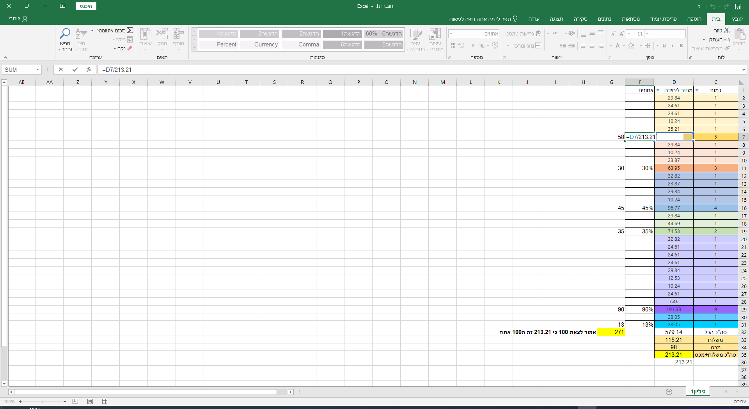This screenshot has width=749, height=409.
Task: Apply the Comma cell style
Action: coord(302,44)
